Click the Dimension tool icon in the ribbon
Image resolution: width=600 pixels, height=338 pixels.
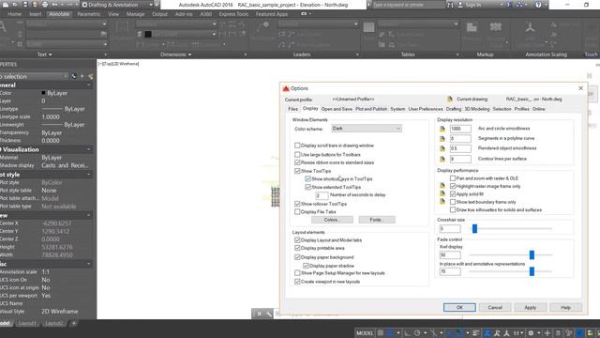click(122, 27)
